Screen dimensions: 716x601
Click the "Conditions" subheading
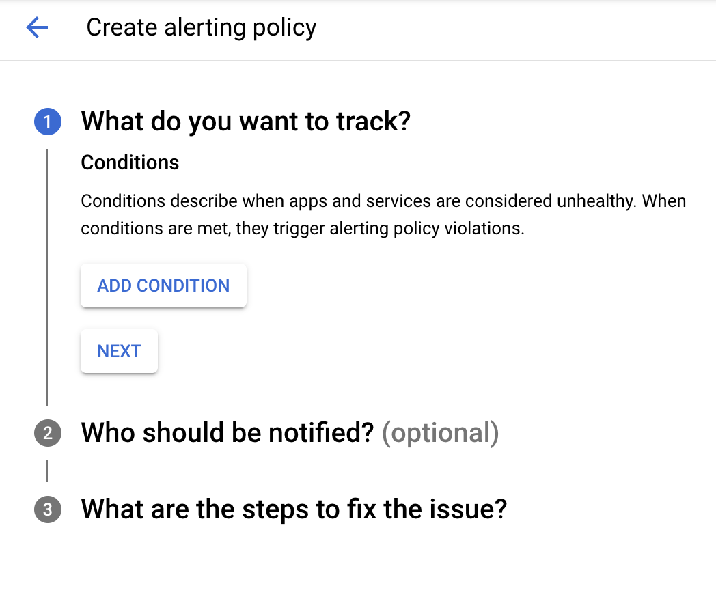click(130, 163)
